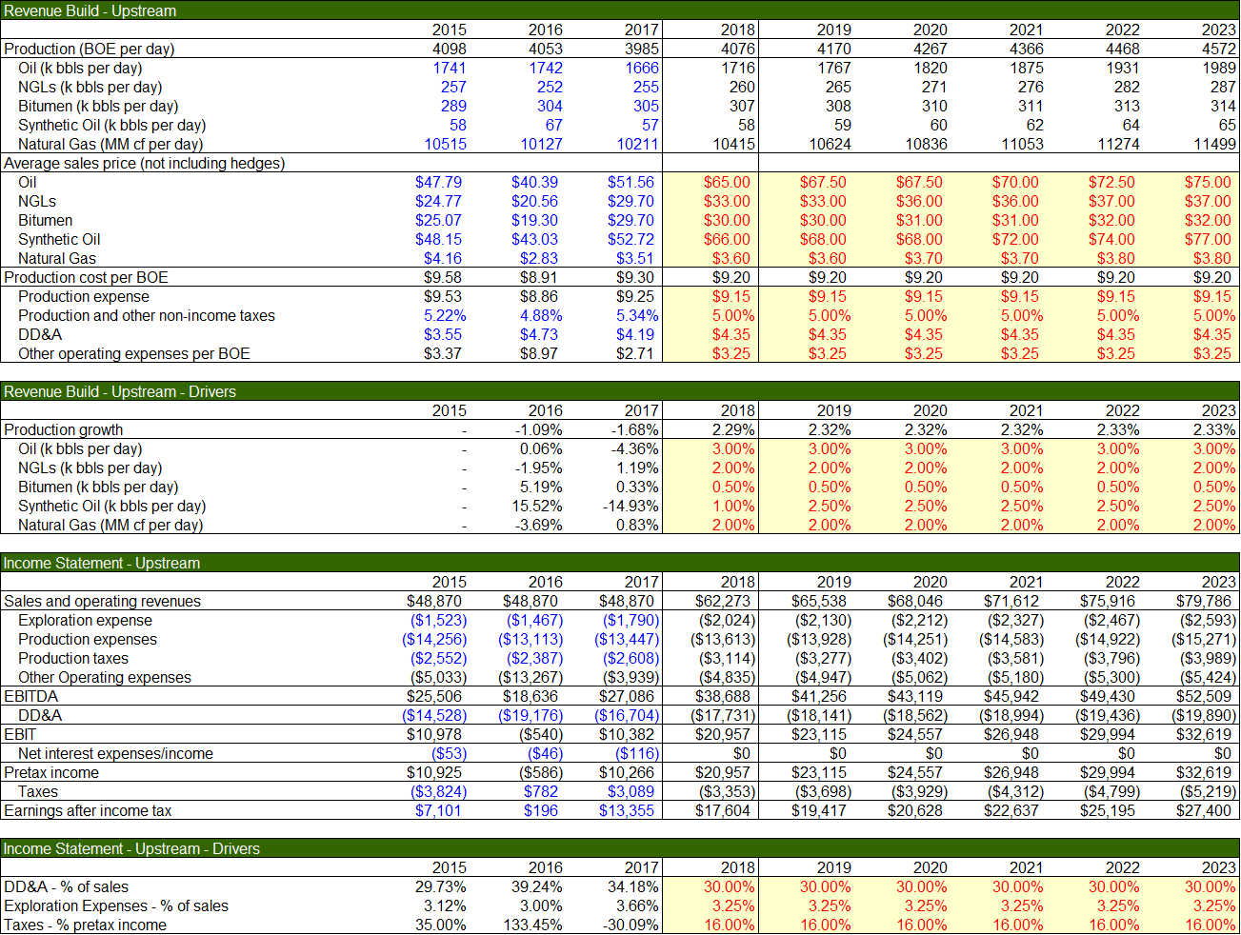Select the 'DD&A - % of sales' label
The width and height of the screenshot is (1241, 935).
66,886
